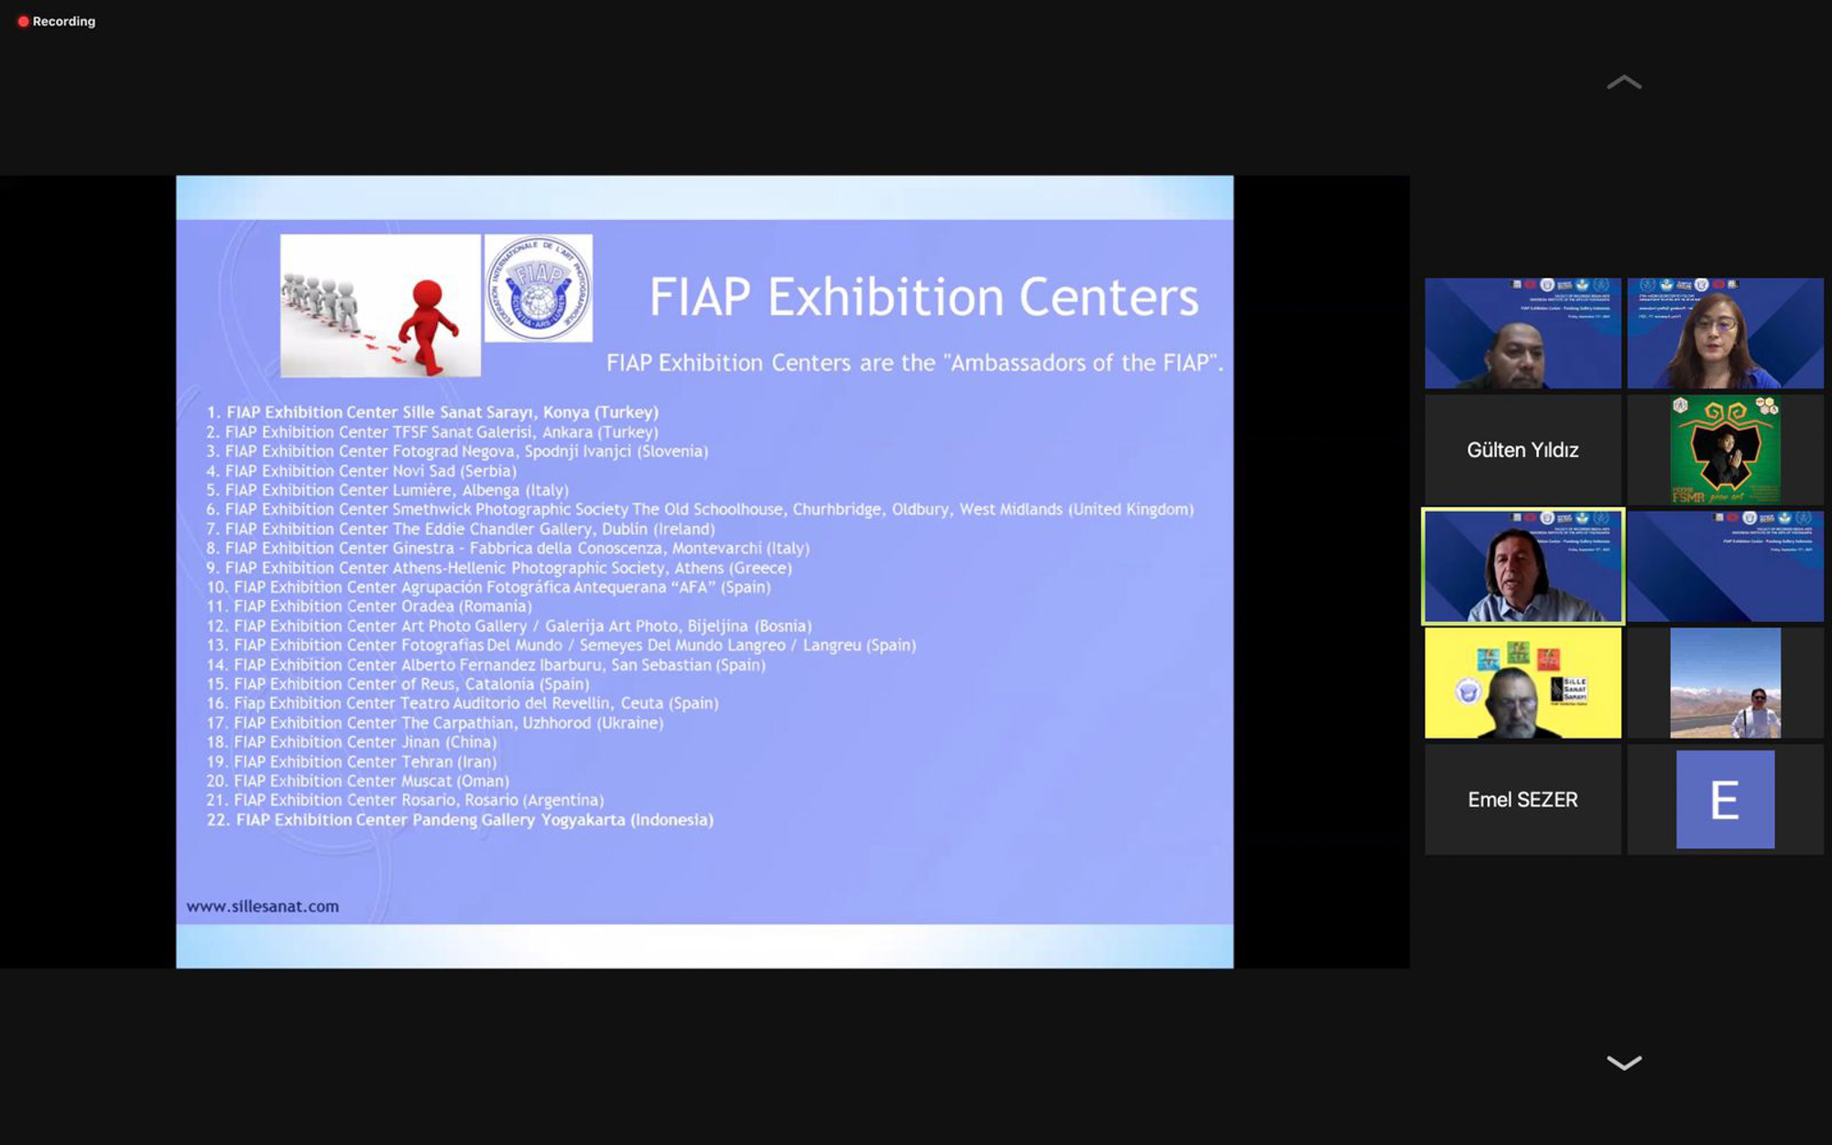
Task: Click list item 9 Athens-Hellenic Photographic Society
Action: point(499,568)
